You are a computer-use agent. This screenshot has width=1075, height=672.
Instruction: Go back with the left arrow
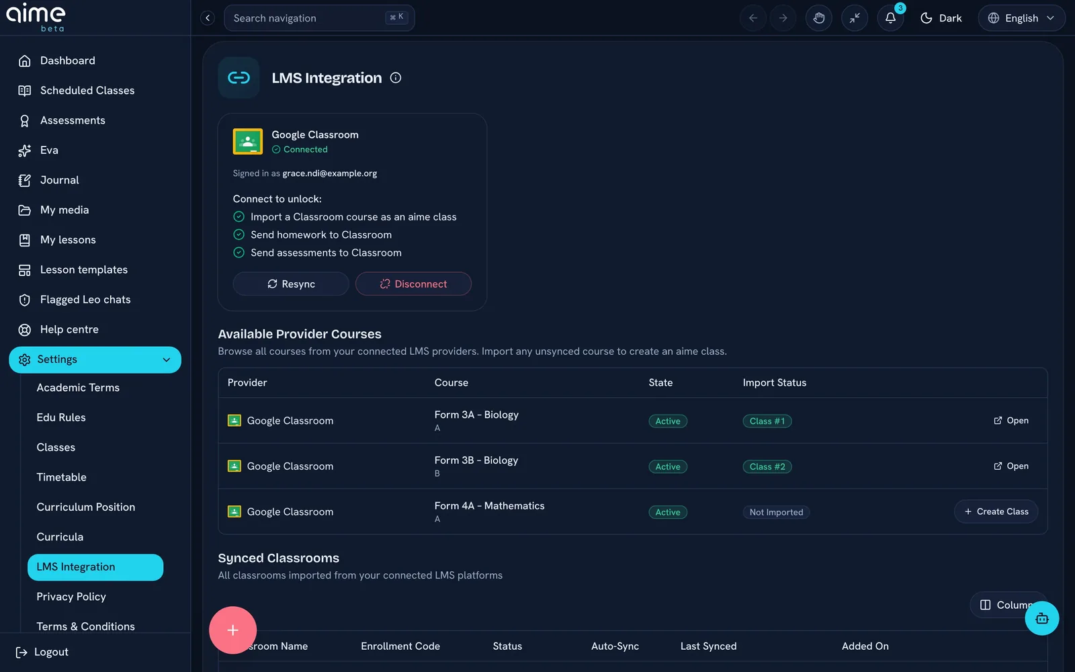point(753,18)
